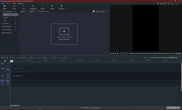182x110 pixels.
Task: Open the Record dropdown
Action: (32, 11)
